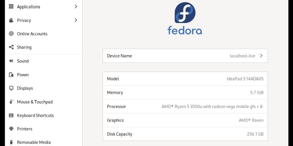Click the Sound speaker icon

click(x=11, y=61)
